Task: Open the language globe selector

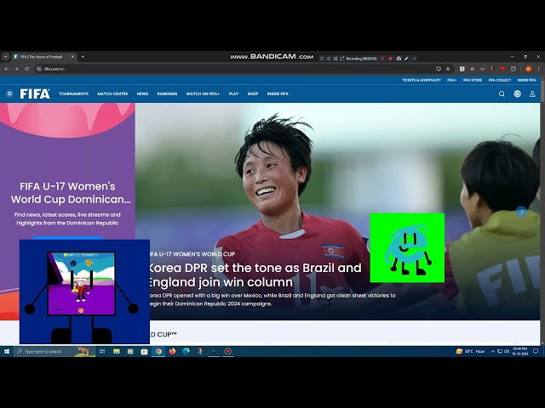Action: pyautogui.click(x=517, y=93)
